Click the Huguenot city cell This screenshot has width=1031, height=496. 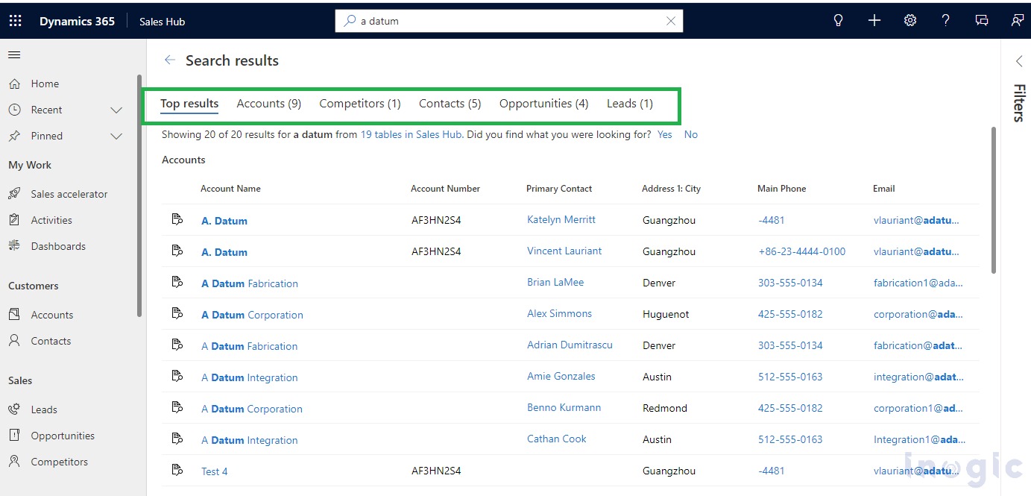tap(666, 315)
